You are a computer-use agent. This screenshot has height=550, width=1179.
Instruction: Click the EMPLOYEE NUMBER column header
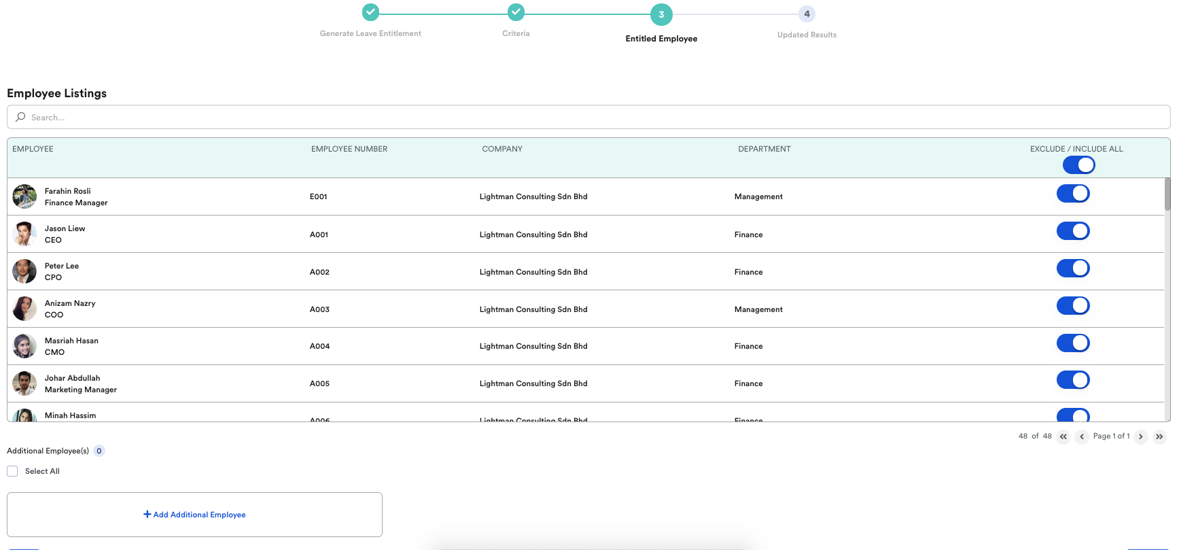[349, 149]
